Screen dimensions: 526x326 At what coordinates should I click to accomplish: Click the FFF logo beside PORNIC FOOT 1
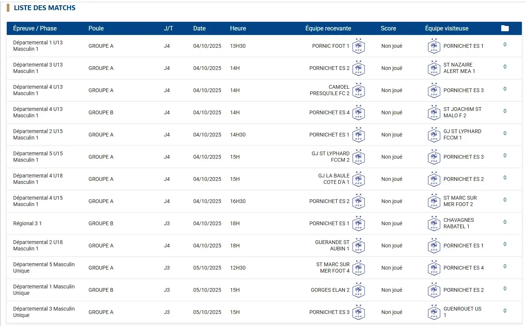pyautogui.click(x=358, y=46)
